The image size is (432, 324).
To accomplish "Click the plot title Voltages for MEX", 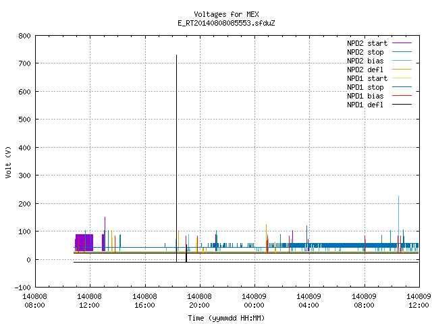I will coord(226,14).
